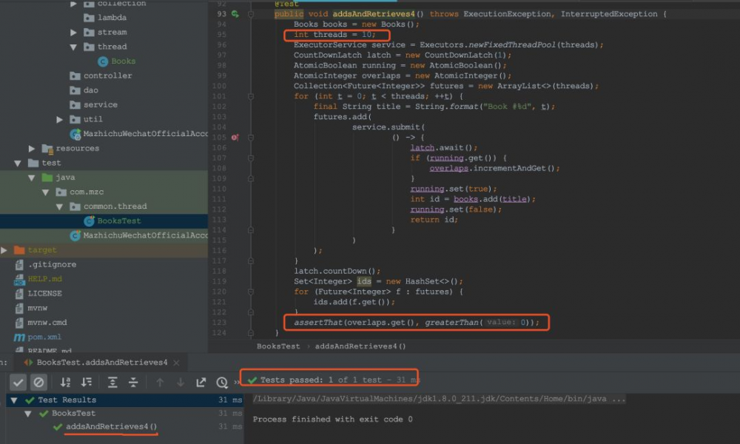Collapse the com.mzc package arrow

[x=45, y=192]
